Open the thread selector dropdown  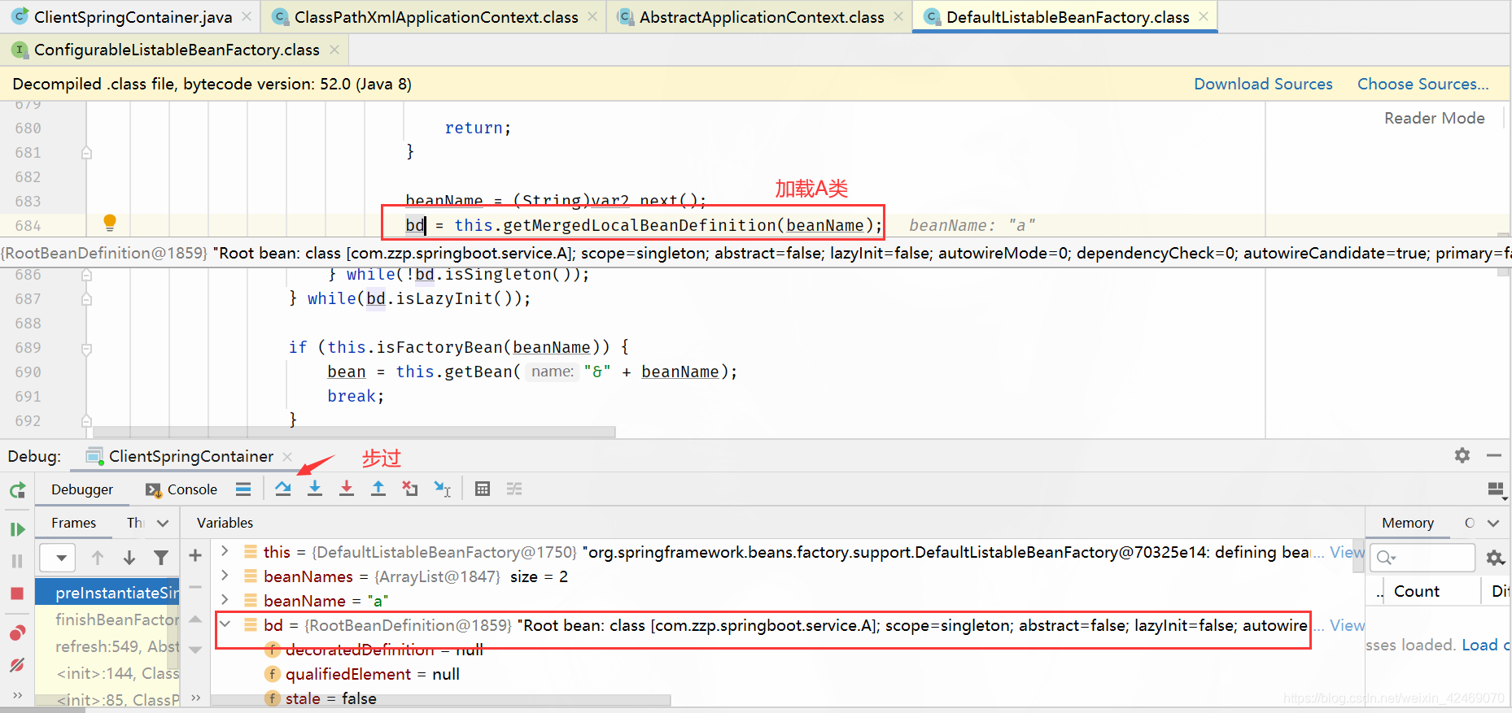coord(57,558)
